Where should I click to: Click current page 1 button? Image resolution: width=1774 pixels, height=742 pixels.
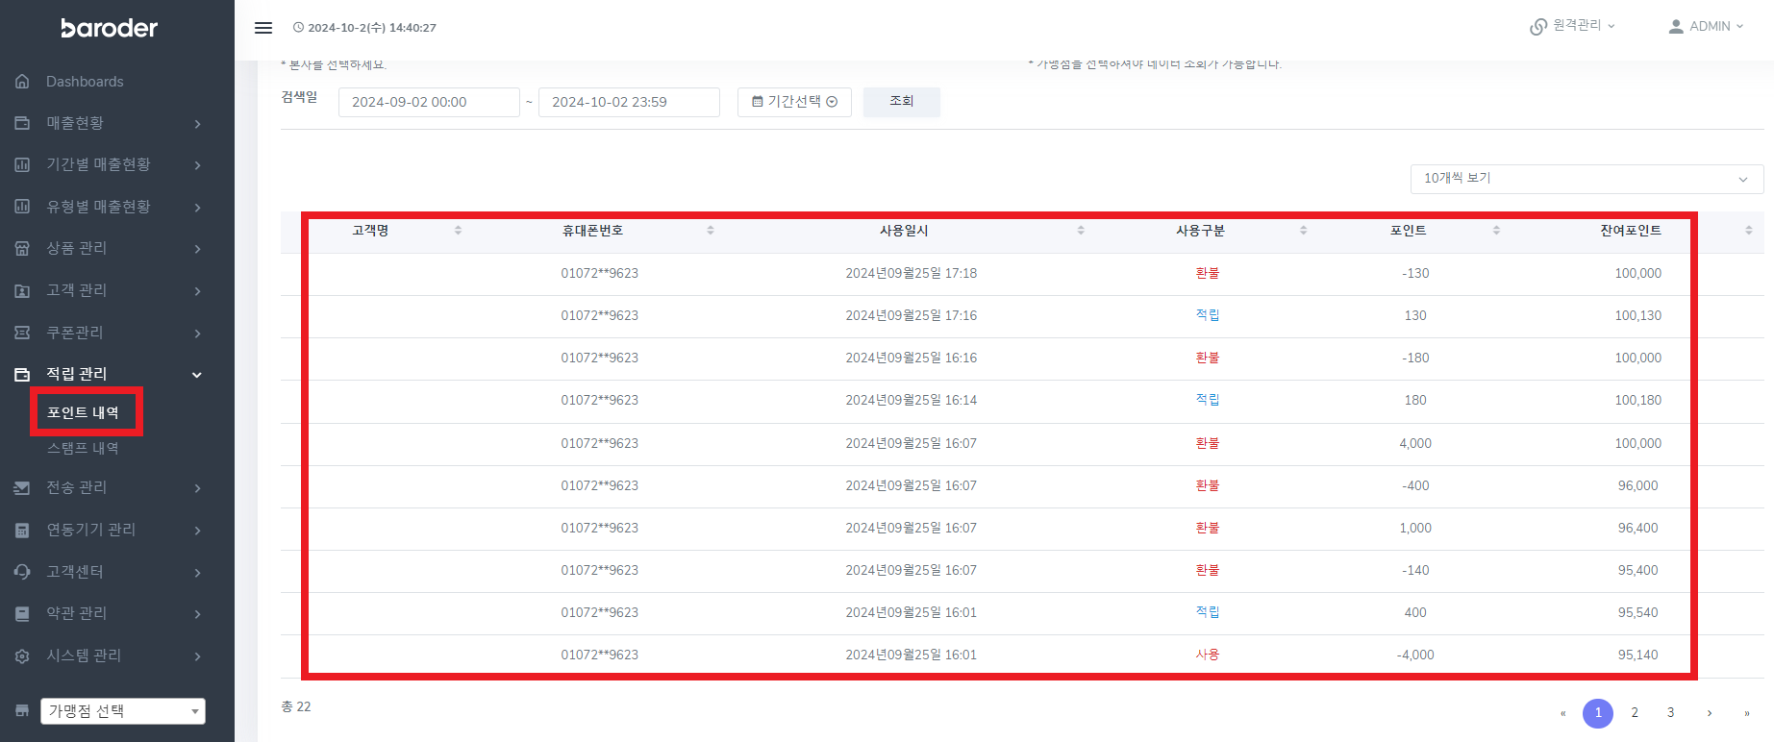1598,713
